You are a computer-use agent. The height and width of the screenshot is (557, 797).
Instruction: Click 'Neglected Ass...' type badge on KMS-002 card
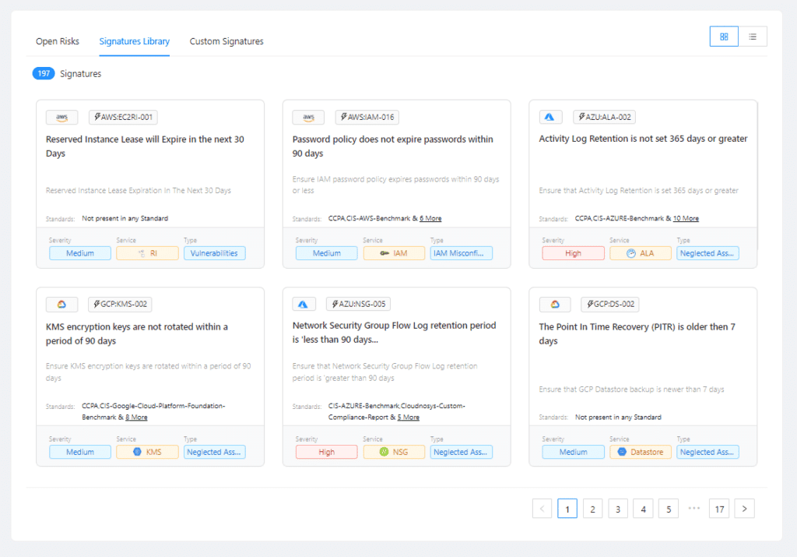click(215, 452)
